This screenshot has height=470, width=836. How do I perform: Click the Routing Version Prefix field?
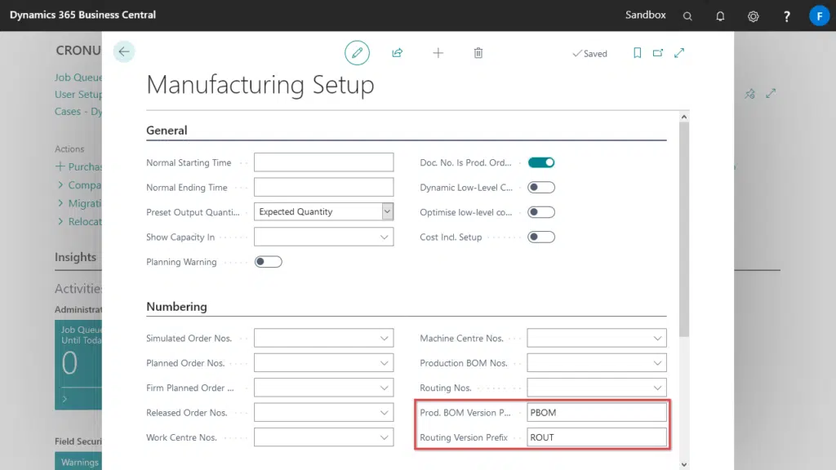pyautogui.click(x=596, y=437)
